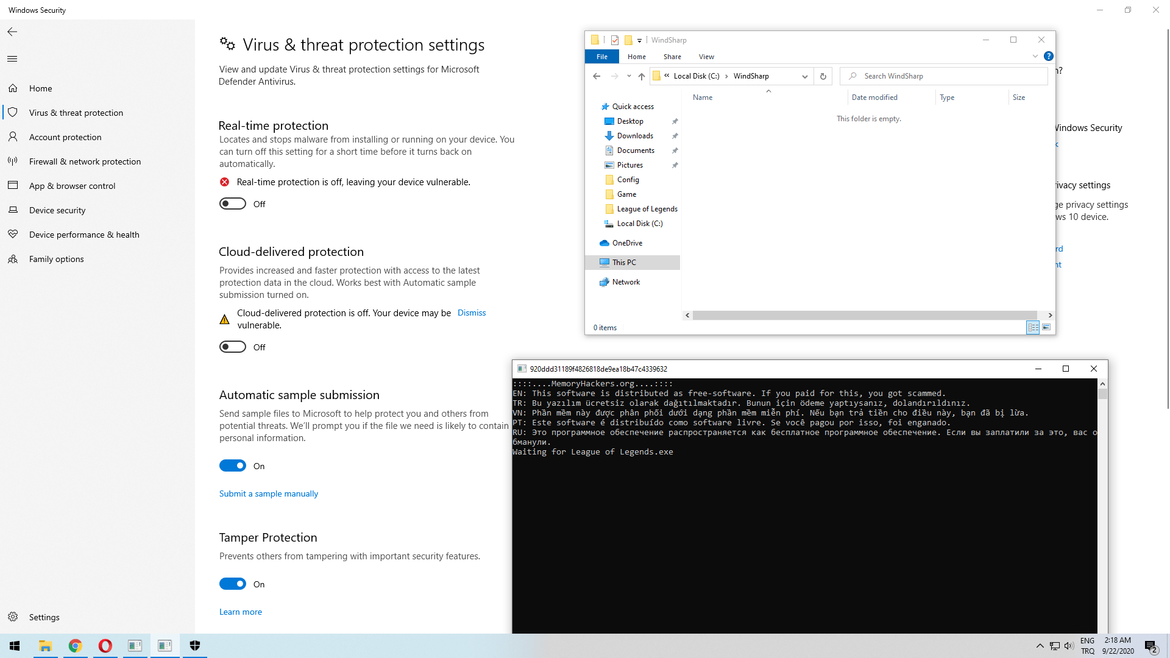Screen dimensions: 1170x658
Task: Click Properties icon in explorer title bar
Action: coord(615,40)
